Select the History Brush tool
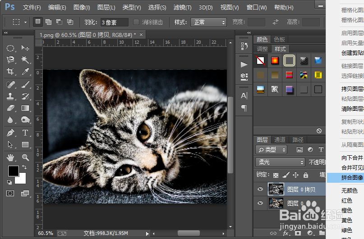The image size is (364, 239). pos(25,96)
